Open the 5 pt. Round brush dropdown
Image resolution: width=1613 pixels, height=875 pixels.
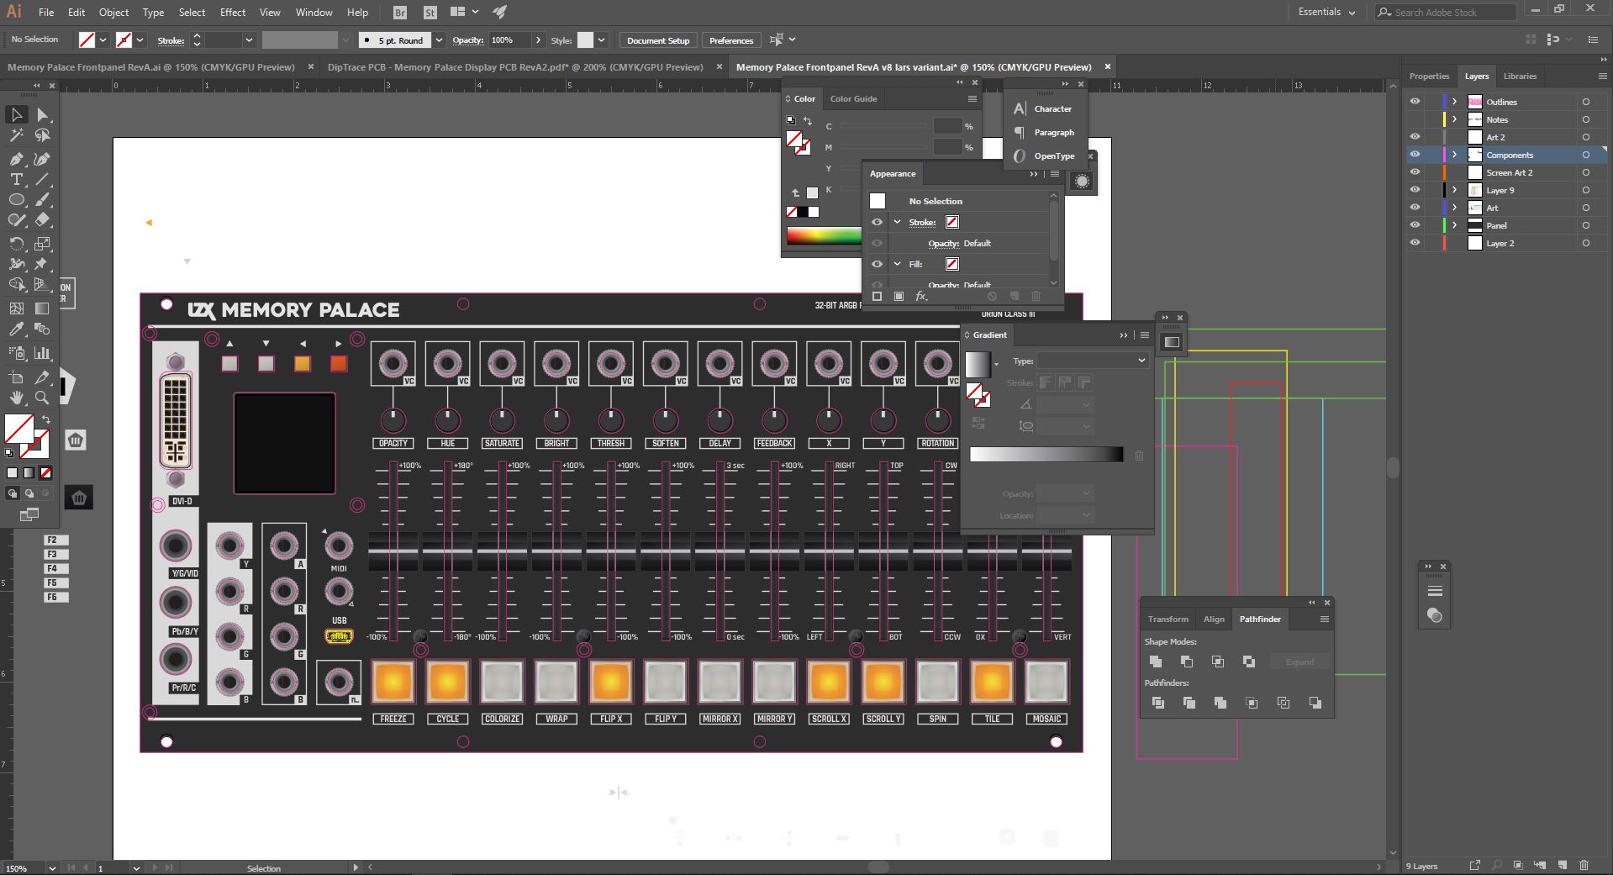pyautogui.click(x=439, y=40)
